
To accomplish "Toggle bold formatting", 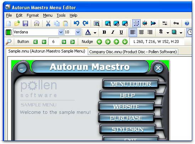I will tap(104, 32).
